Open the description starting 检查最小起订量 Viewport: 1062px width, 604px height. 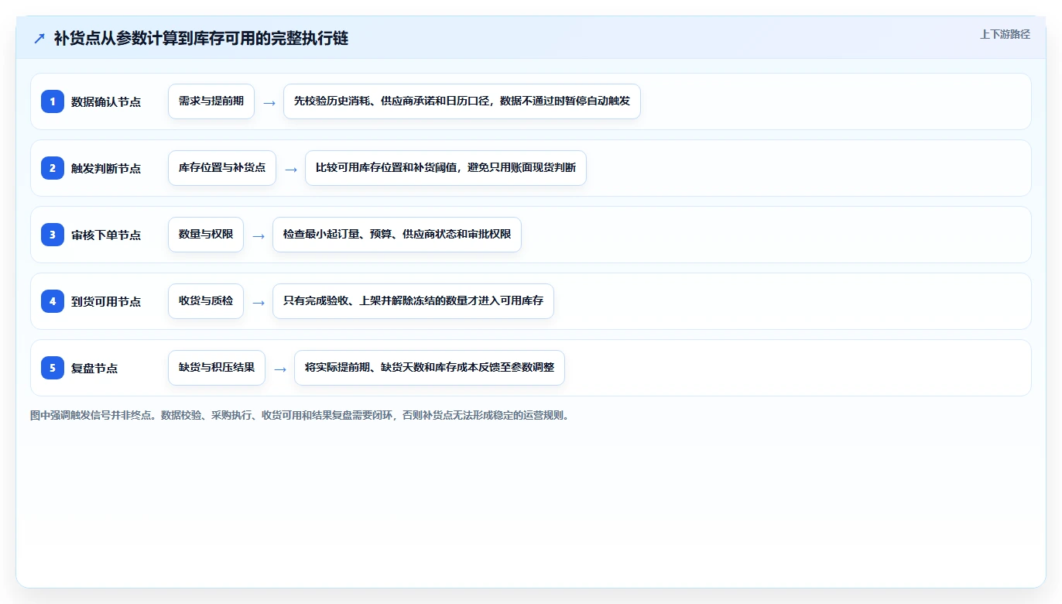tap(397, 235)
